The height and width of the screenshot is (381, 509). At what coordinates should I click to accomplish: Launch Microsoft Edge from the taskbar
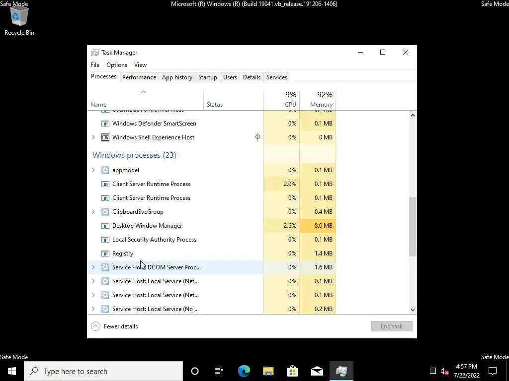tap(244, 371)
